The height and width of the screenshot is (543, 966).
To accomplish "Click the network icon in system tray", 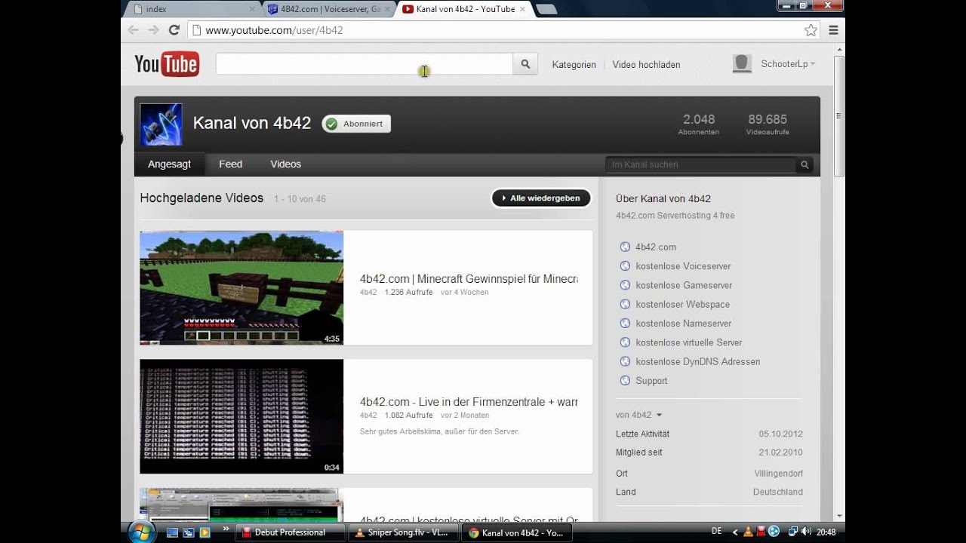I will point(792,532).
